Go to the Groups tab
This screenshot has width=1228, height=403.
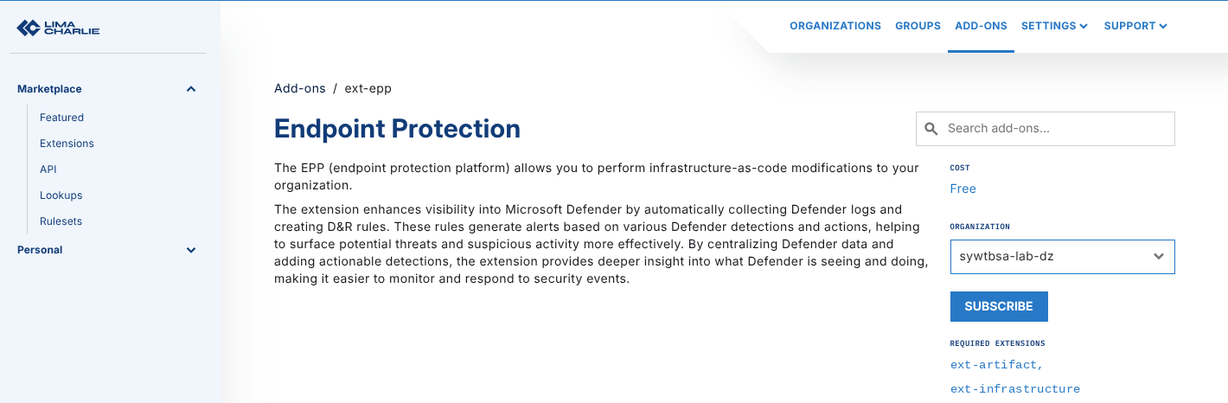tap(918, 26)
